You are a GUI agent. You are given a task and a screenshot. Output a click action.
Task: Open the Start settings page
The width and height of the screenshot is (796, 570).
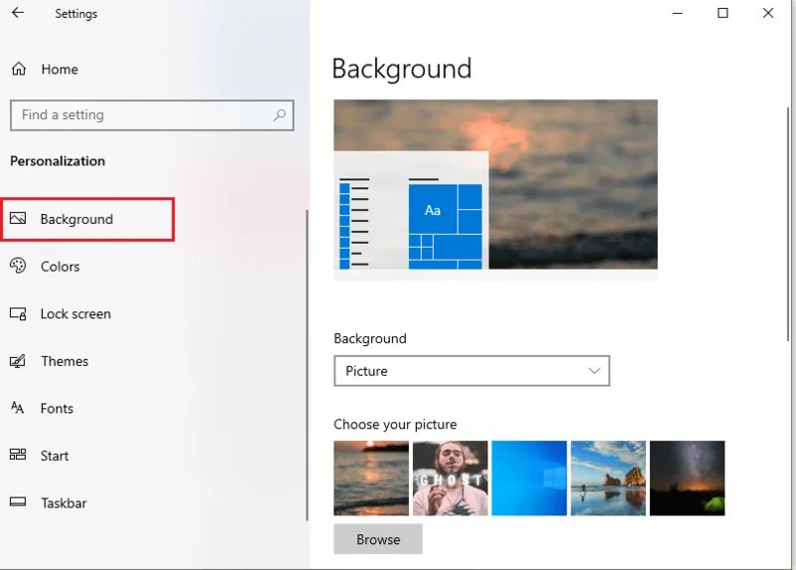point(55,456)
